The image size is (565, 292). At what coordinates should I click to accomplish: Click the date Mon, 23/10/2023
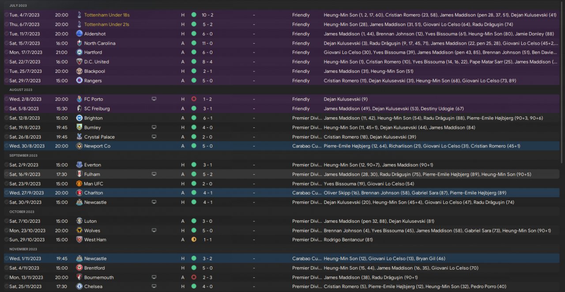pyautogui.click(x=27, y=230)
